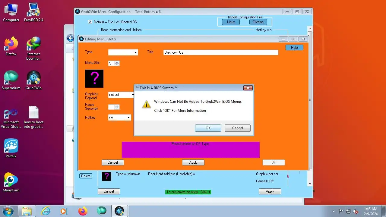Click the greyed OK button in Editing Menu Slot
This screenshot has height=217, width=386.
click(274, 162)
